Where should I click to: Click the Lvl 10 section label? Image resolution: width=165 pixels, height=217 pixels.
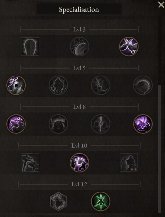click(79, 145)
